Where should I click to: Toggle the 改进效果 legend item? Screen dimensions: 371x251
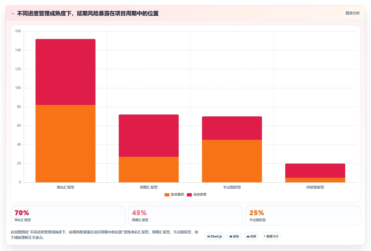click(x=197, y=195)
